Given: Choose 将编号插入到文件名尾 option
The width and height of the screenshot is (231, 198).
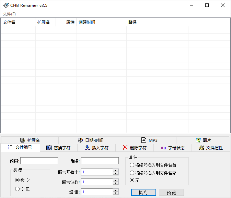Looking at the screenshot, I should pos(132,173).
